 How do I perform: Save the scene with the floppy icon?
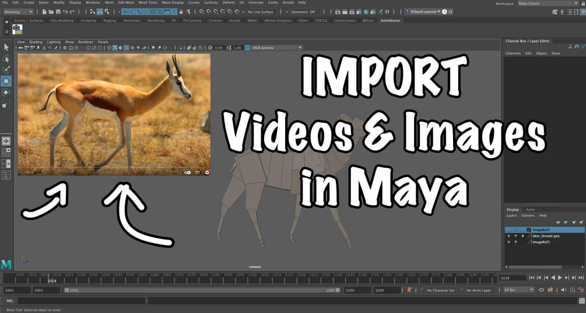point(58,12)
